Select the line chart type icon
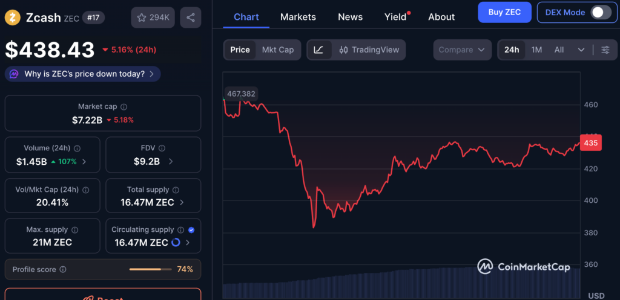 pos(318,49)
